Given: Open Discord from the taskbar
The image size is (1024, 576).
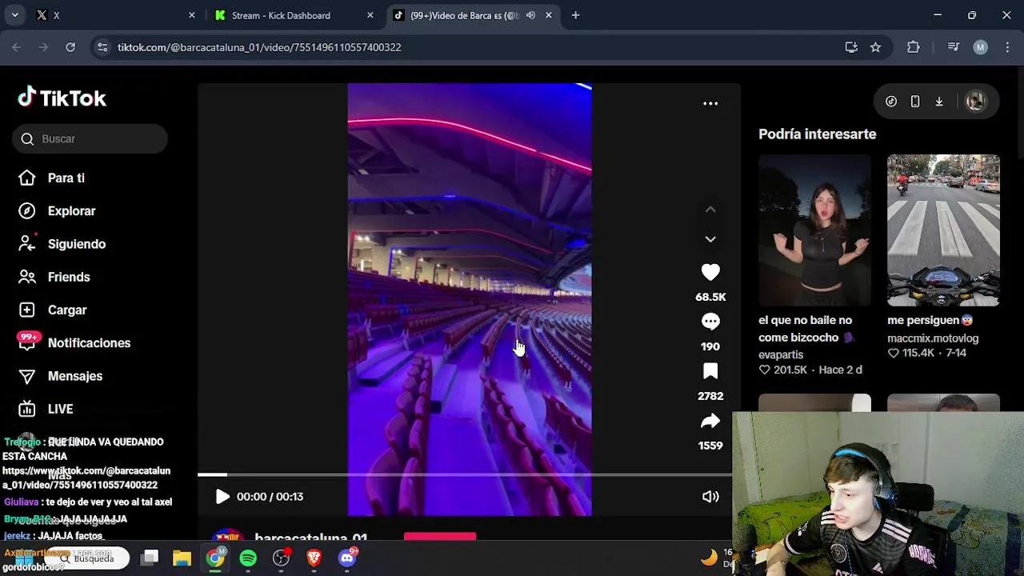Looking at the screenshot, I should [347, 558].
